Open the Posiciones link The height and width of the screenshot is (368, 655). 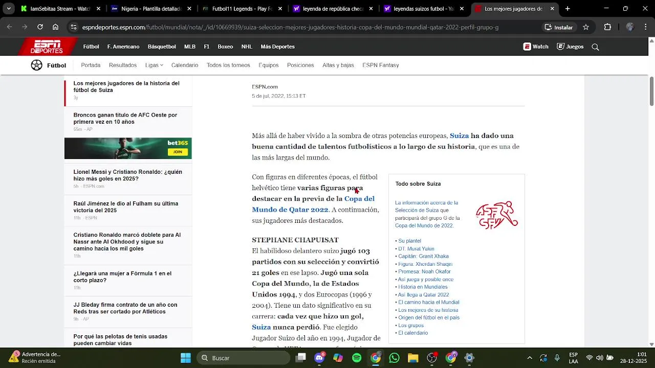300,65
